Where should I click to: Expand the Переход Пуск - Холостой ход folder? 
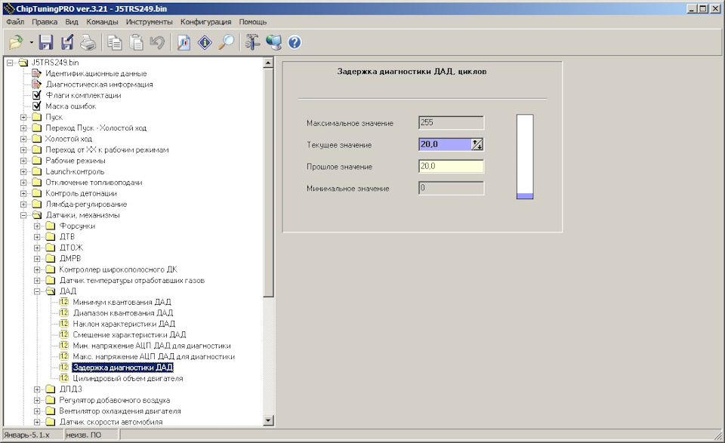23,128
